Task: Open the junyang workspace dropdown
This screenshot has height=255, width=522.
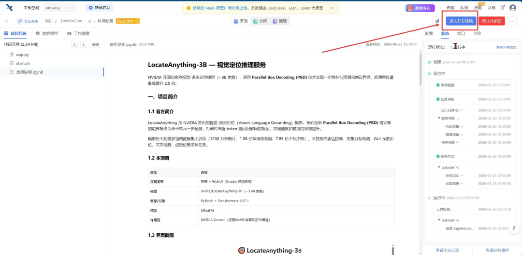Action: (59, 8)
